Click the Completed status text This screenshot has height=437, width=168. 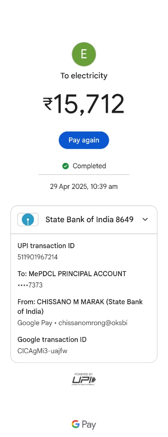pyautogui.click(x=89, y=166)
